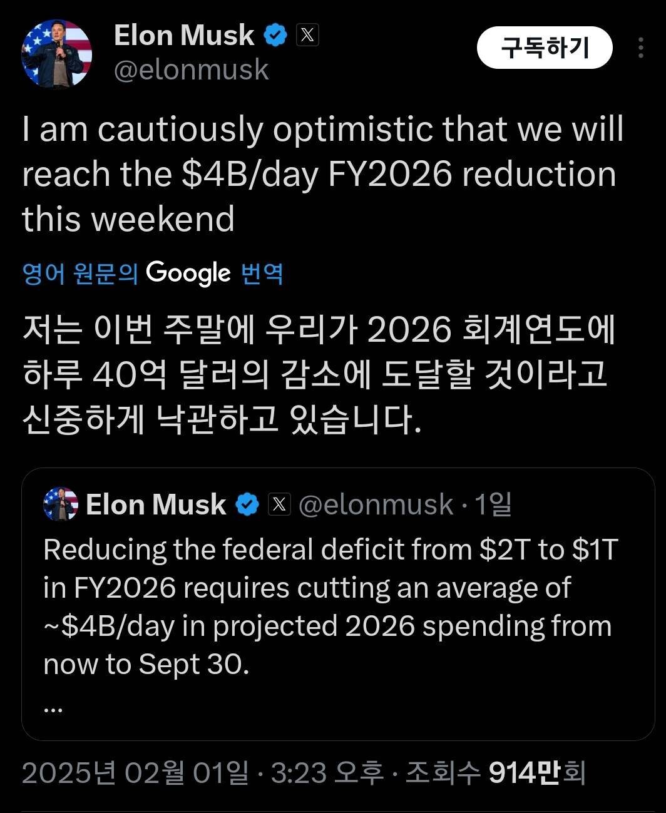The width and height of the screenshot is (666, 813).
Task: Click the X badge inside the quoted tweet
Action: point(279,504)
